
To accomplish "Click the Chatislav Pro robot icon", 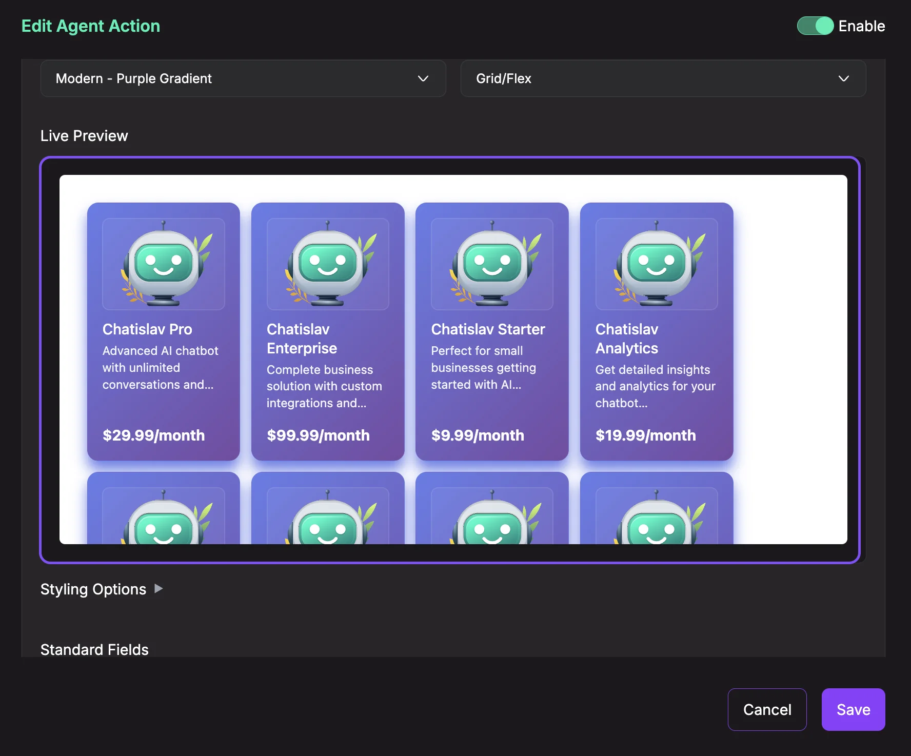I will [x=163, y=264].
